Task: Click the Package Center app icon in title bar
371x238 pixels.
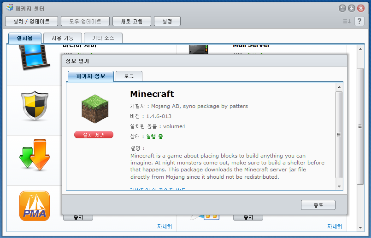Action: [x=10, y=8]
